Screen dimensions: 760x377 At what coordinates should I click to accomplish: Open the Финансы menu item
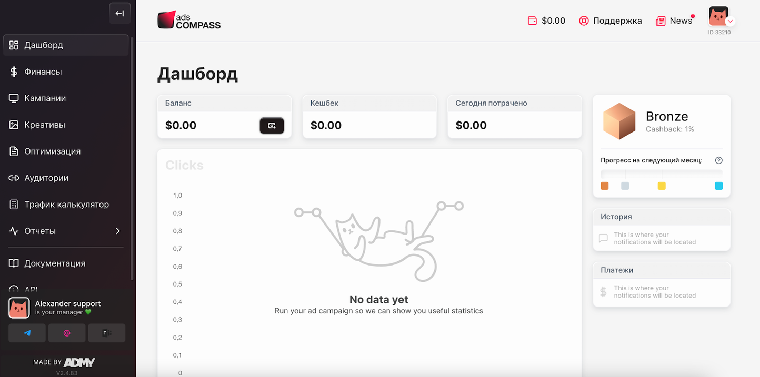[43, 72]
